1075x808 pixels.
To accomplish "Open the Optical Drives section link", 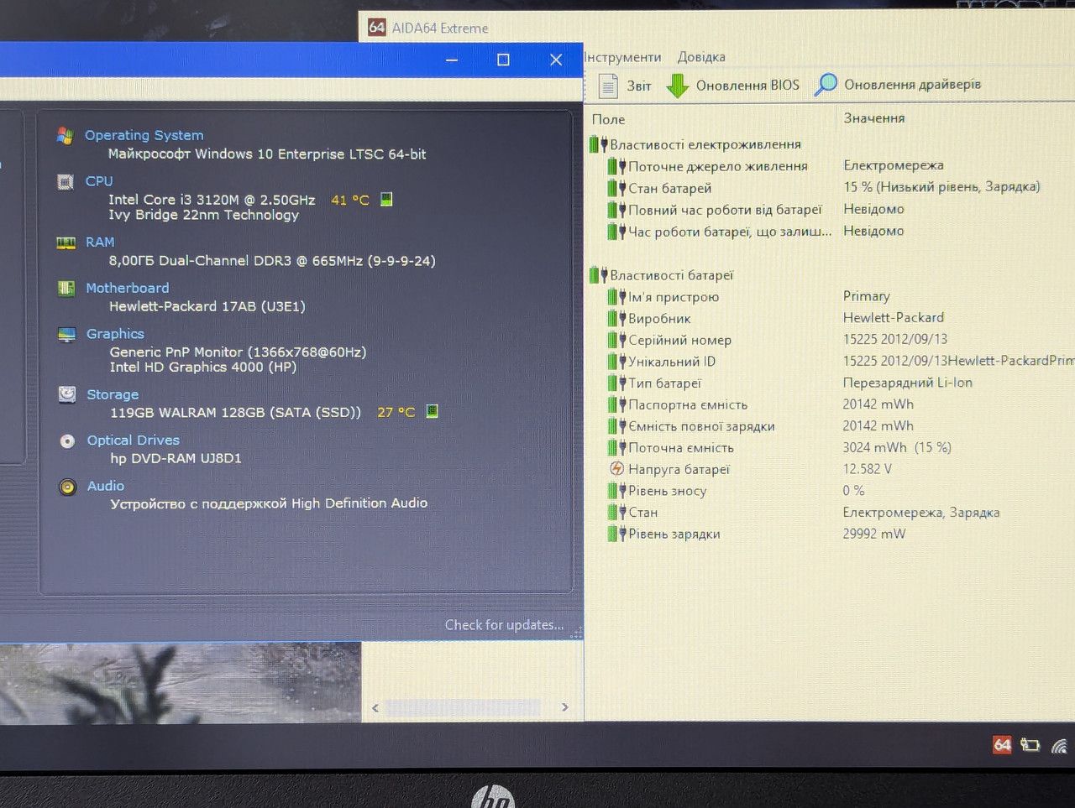I will pyautogui.click(x=133, y=440).
